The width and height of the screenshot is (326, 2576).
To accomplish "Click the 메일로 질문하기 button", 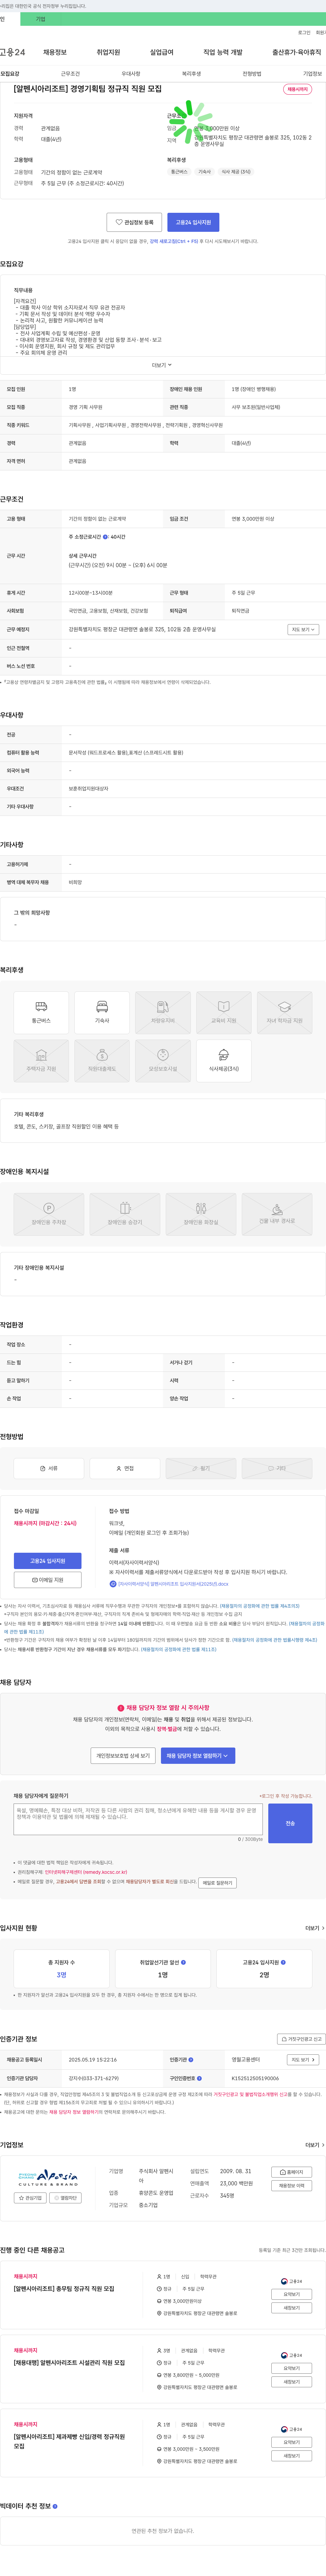I will (x=217, y=1883).
